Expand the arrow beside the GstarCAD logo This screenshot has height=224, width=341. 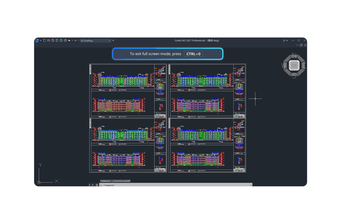[41, 41]
